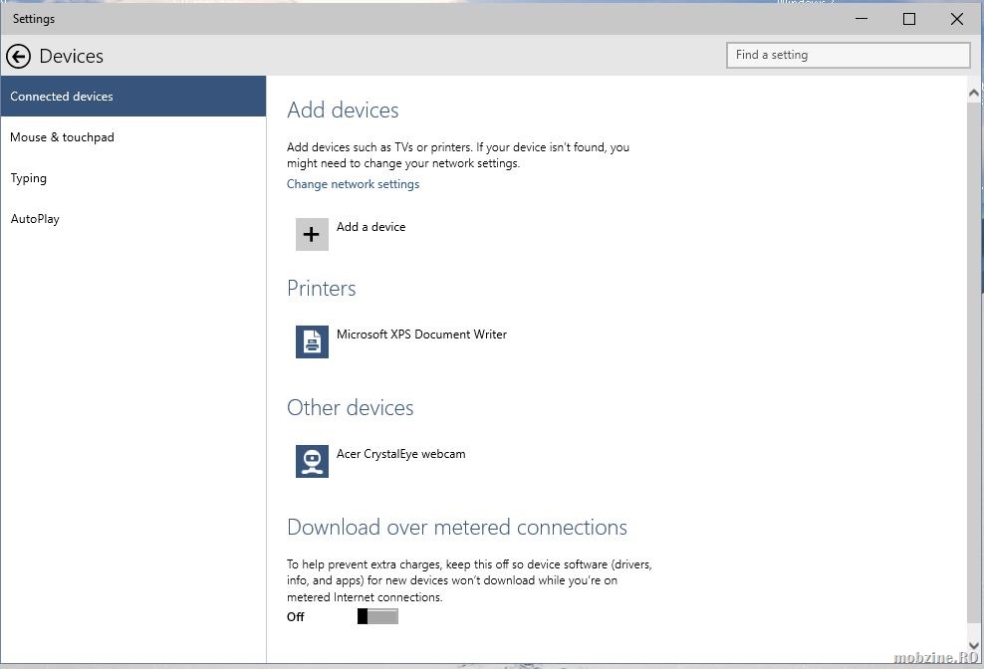
Task: Click the Add devices heading
Action: [343, 110]
